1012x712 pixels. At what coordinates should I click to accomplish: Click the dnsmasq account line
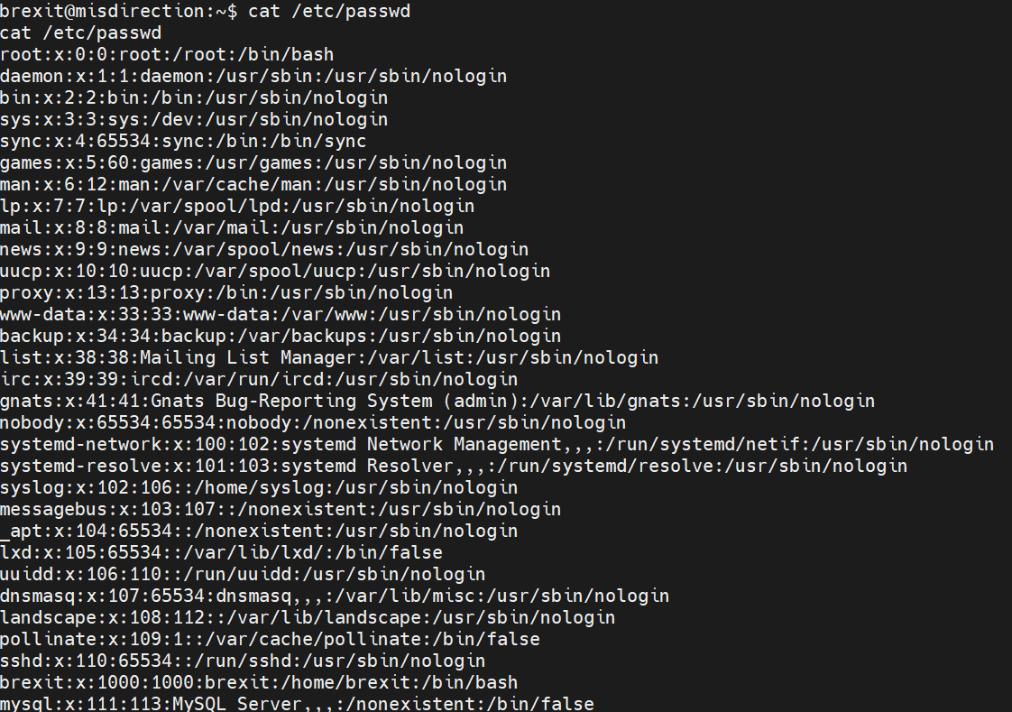335,596
